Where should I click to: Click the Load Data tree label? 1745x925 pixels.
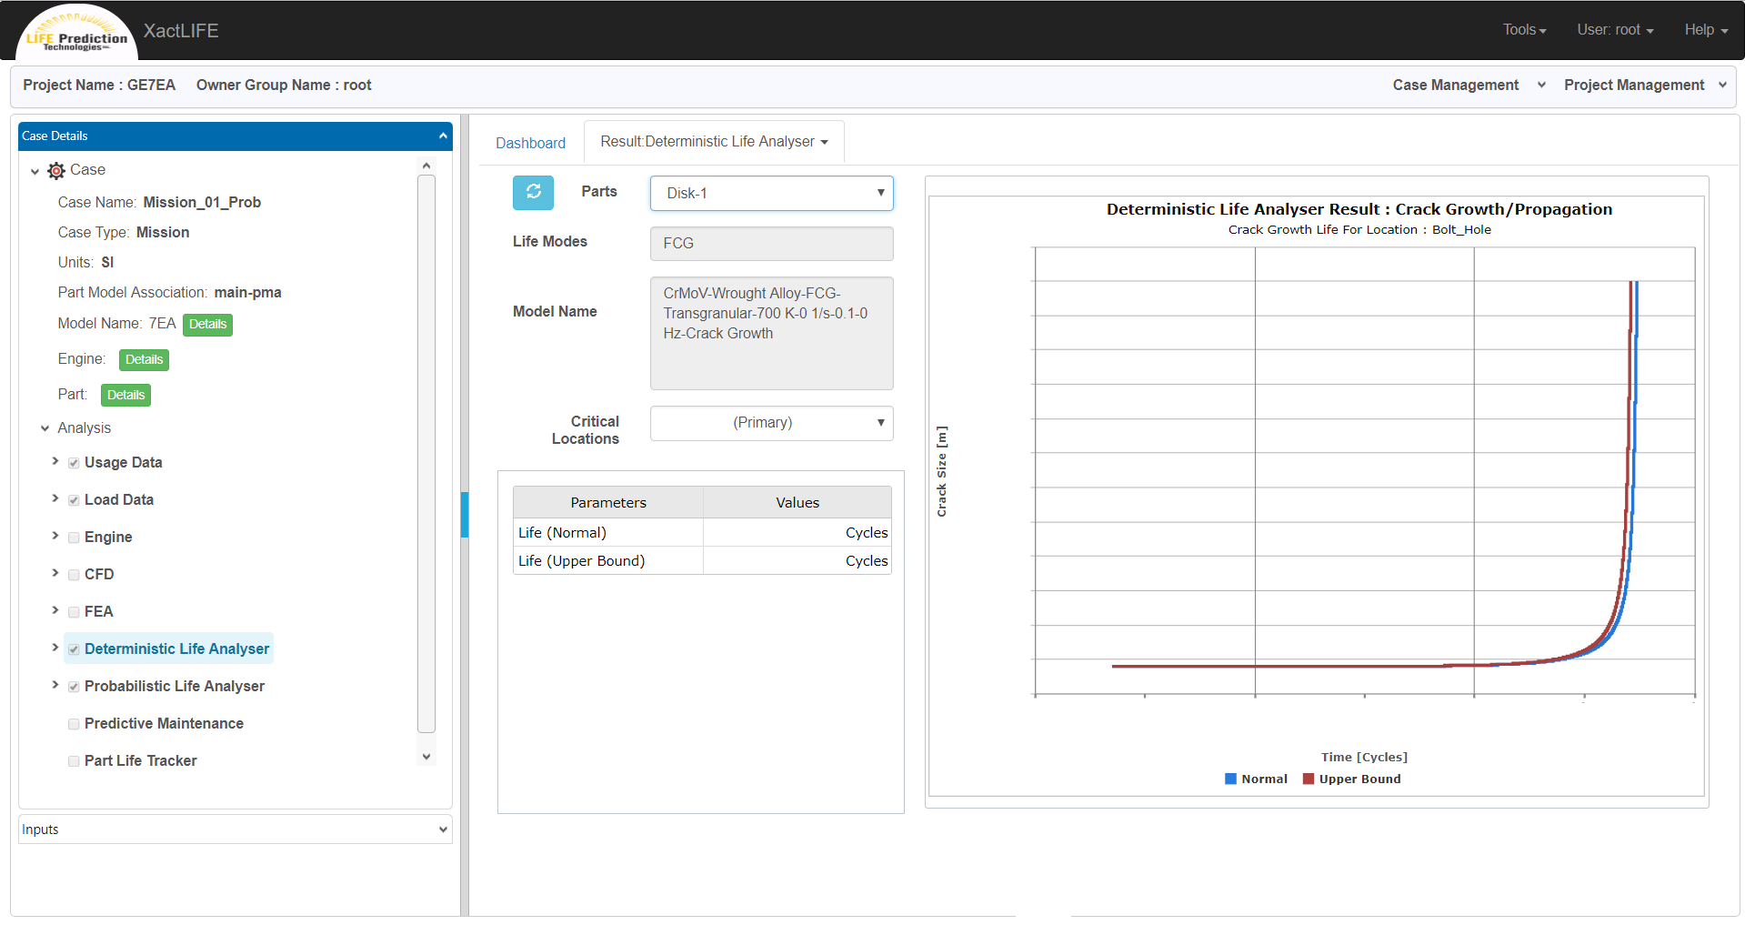click(x=119, y=500)
